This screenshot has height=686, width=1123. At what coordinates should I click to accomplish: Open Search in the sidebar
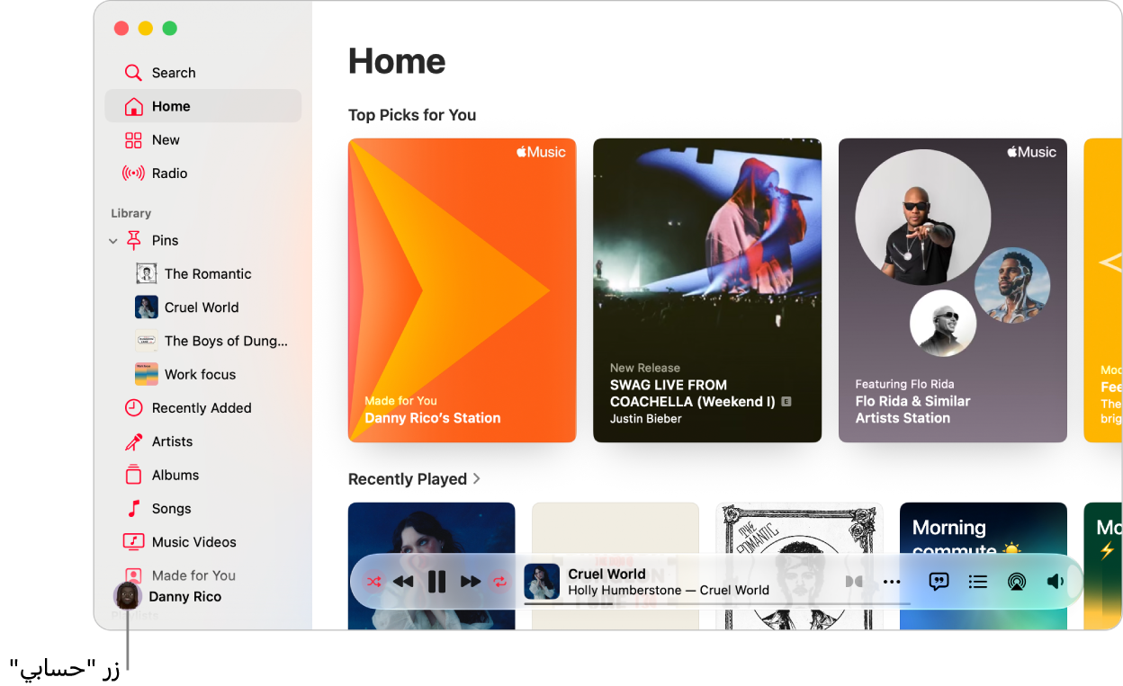pos(202,73)
